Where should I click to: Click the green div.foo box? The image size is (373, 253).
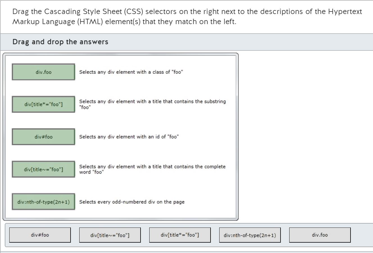pos(44,72)
